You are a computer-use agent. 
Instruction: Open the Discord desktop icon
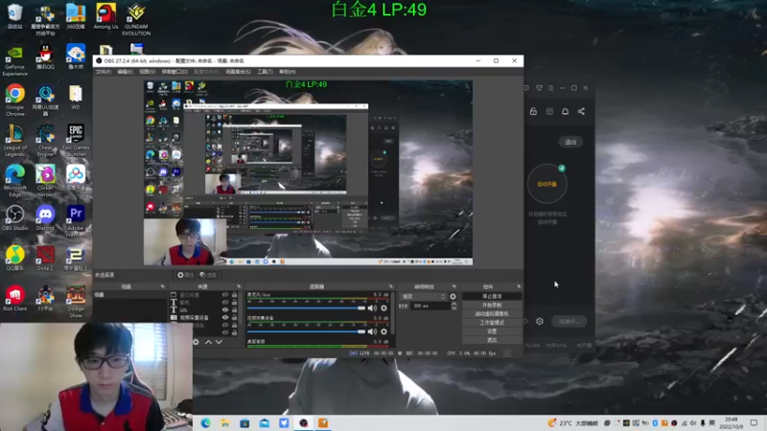[x=45, y=217]
